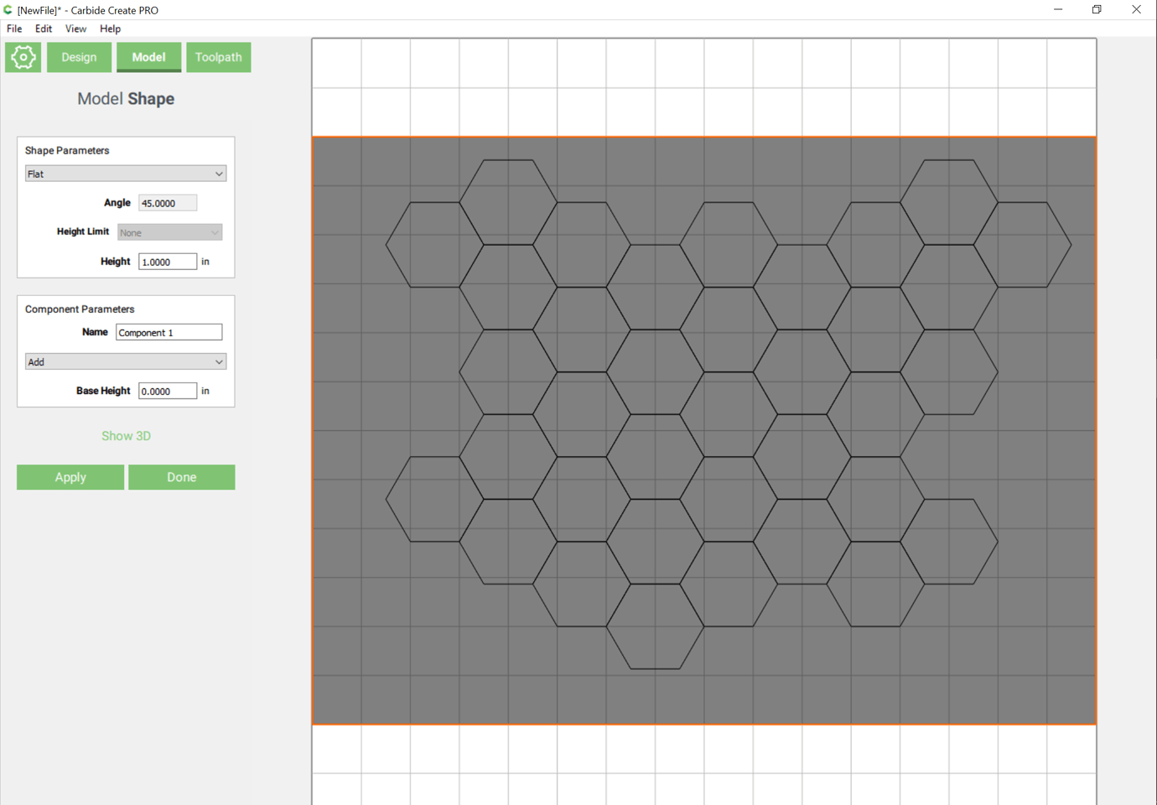The image size is (1157, 805).
Task: Switch to the Design workspace
Action: pos(79,57)
